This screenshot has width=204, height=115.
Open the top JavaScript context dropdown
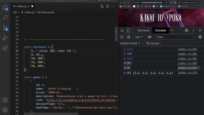click(139, 37)
